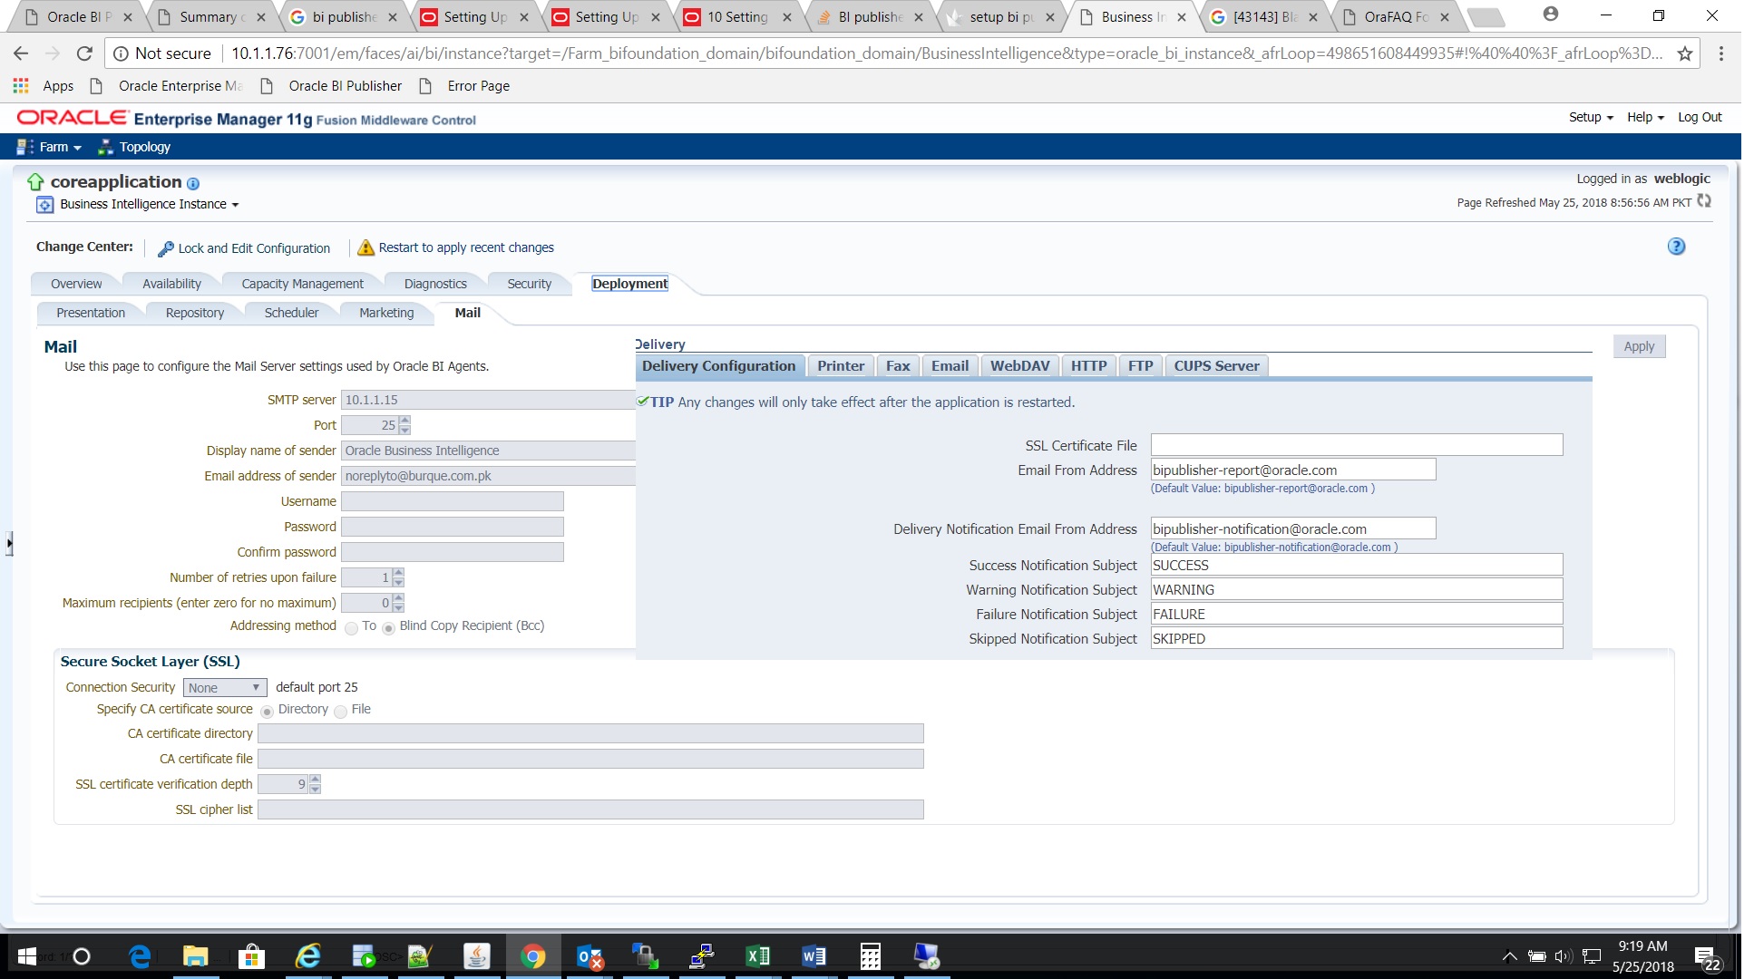Click the SSL Certificate File field

[1356, 445]
